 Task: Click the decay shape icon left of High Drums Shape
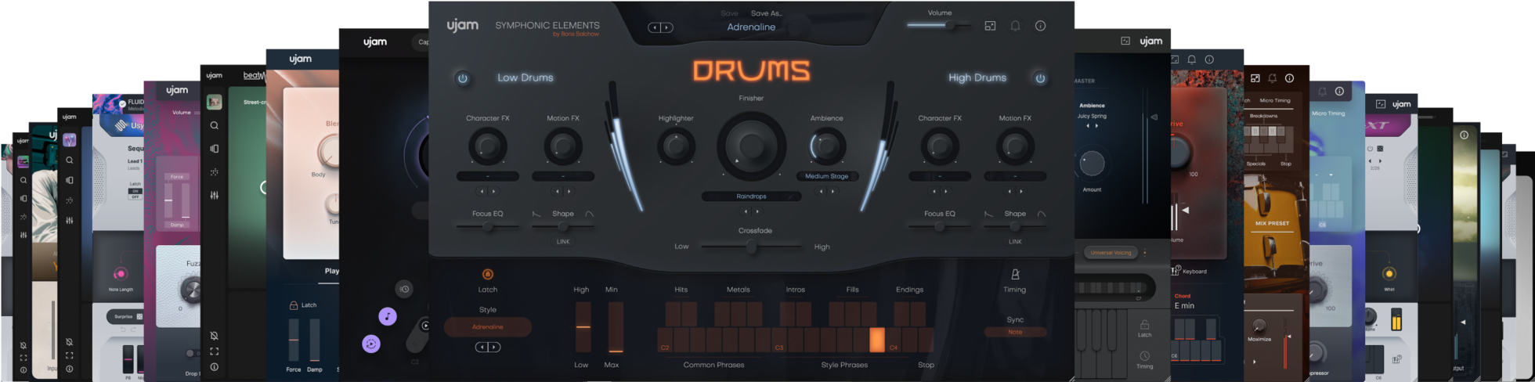[x=988, y=214]
